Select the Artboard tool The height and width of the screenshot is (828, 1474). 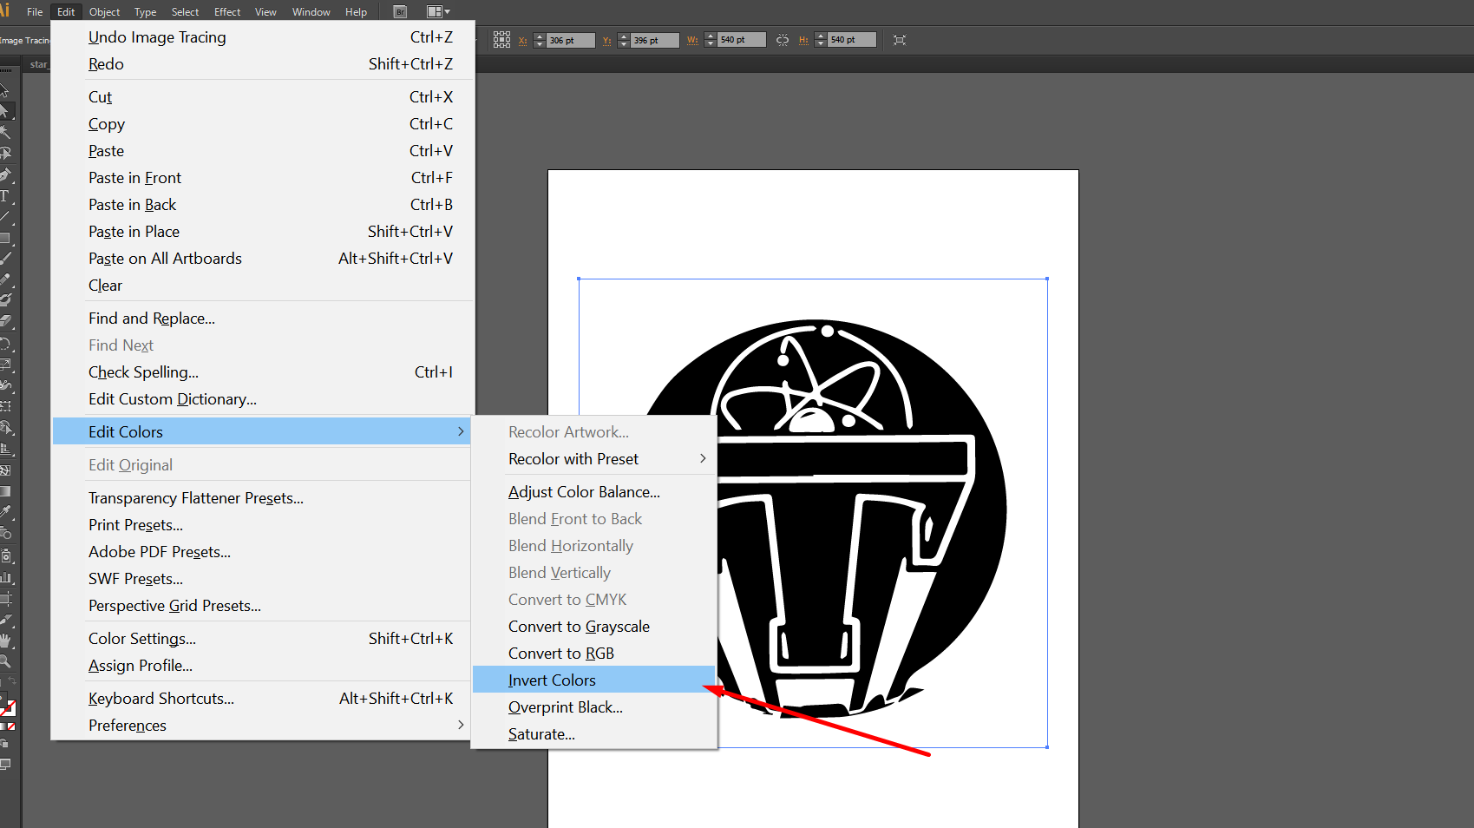pos(5,599)
